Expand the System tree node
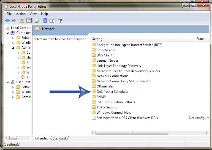 click(18, 68)
